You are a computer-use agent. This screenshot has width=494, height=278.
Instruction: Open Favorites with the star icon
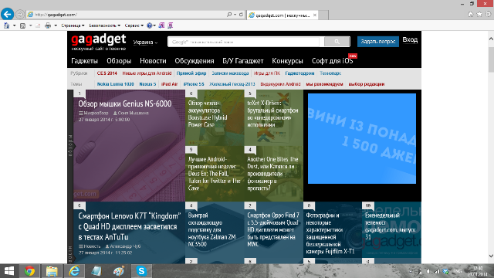(479, 14)
